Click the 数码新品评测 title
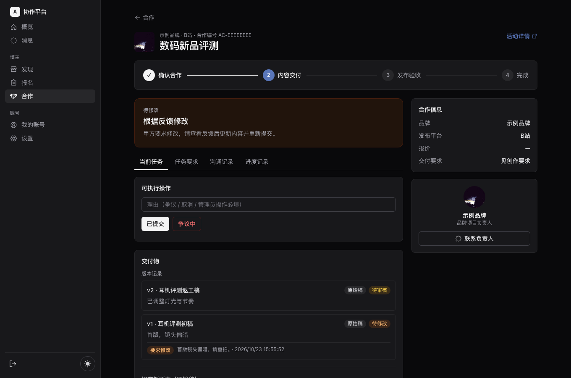This screenshot has width=571, height=378. coord(189,45)
